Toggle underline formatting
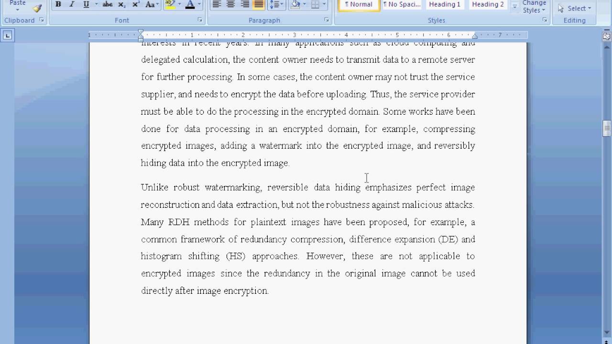Viewport: 612px width, 344px height. (x=86, y=4)
